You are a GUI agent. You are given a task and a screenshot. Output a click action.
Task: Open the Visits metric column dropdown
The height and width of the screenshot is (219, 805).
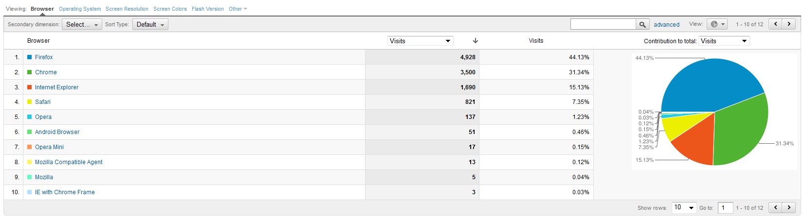coord(421,41)
